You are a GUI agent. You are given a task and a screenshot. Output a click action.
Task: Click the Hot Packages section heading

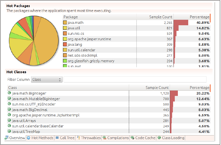point(18,6)
